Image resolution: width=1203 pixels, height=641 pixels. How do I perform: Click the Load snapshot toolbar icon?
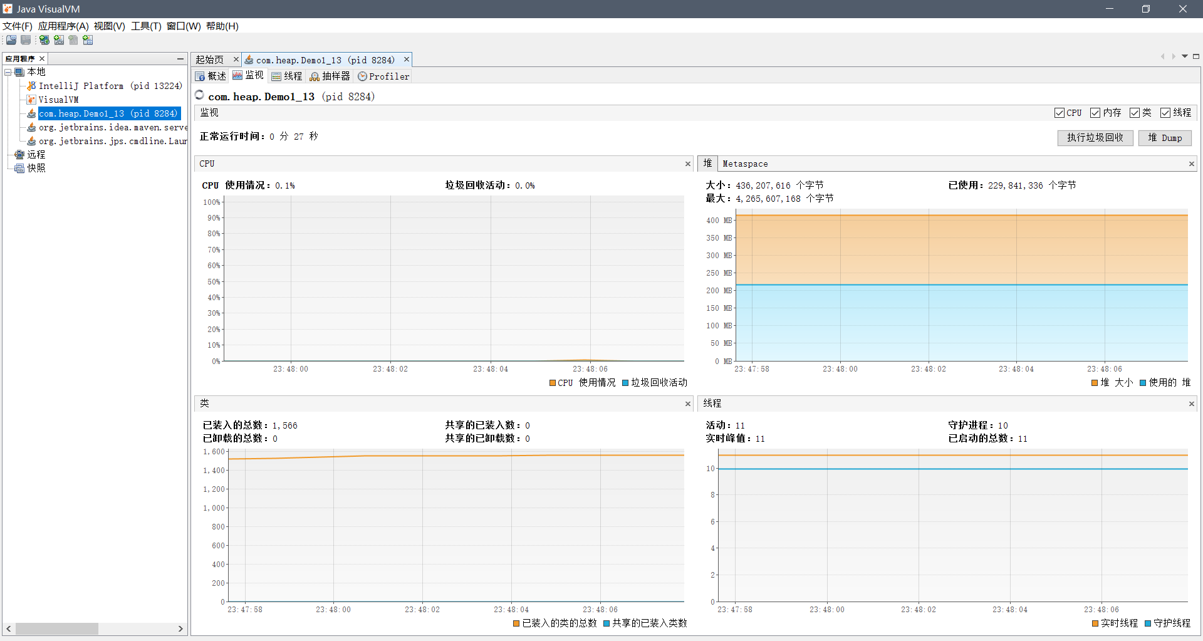[11, 40]
